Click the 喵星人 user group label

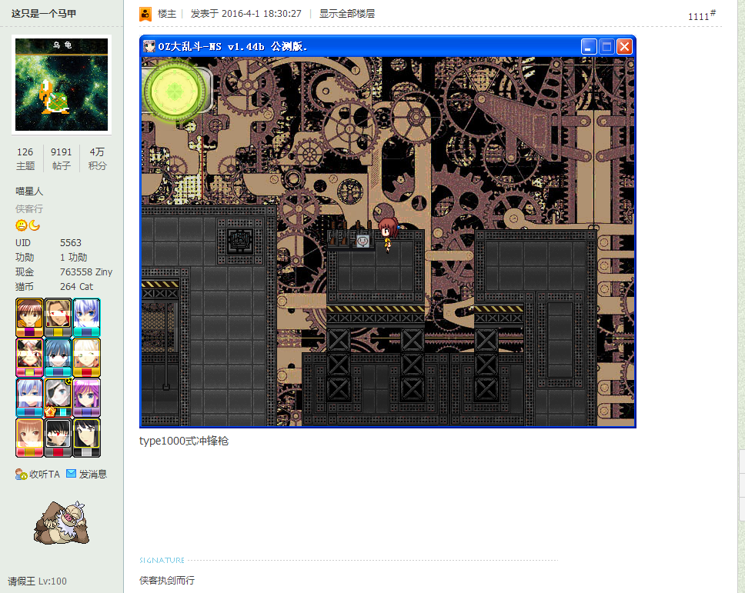(x=29, y=192)
